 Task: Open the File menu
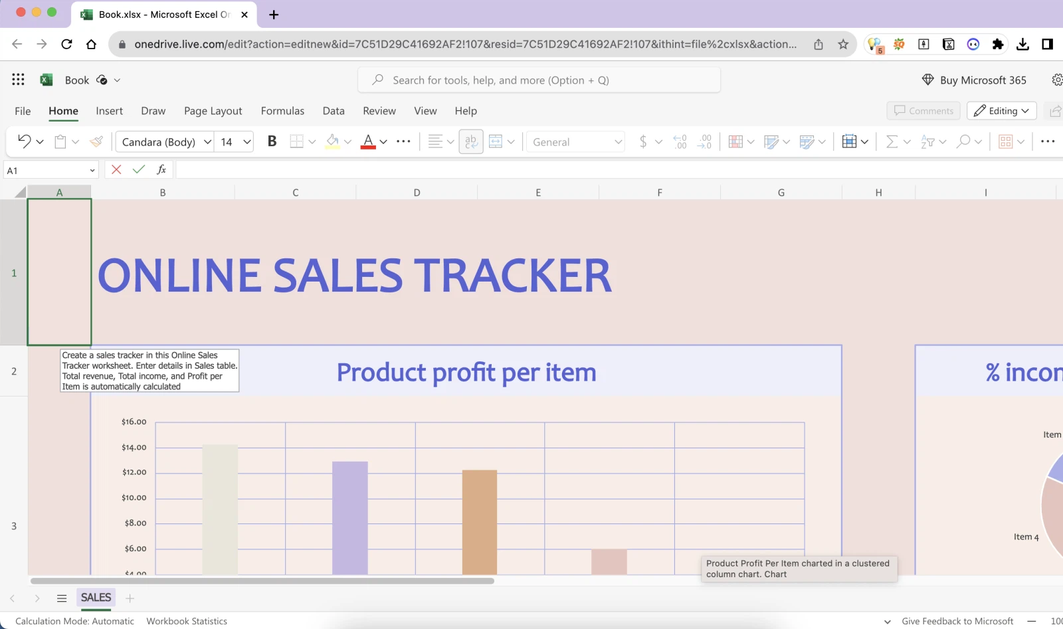[23, 111]
